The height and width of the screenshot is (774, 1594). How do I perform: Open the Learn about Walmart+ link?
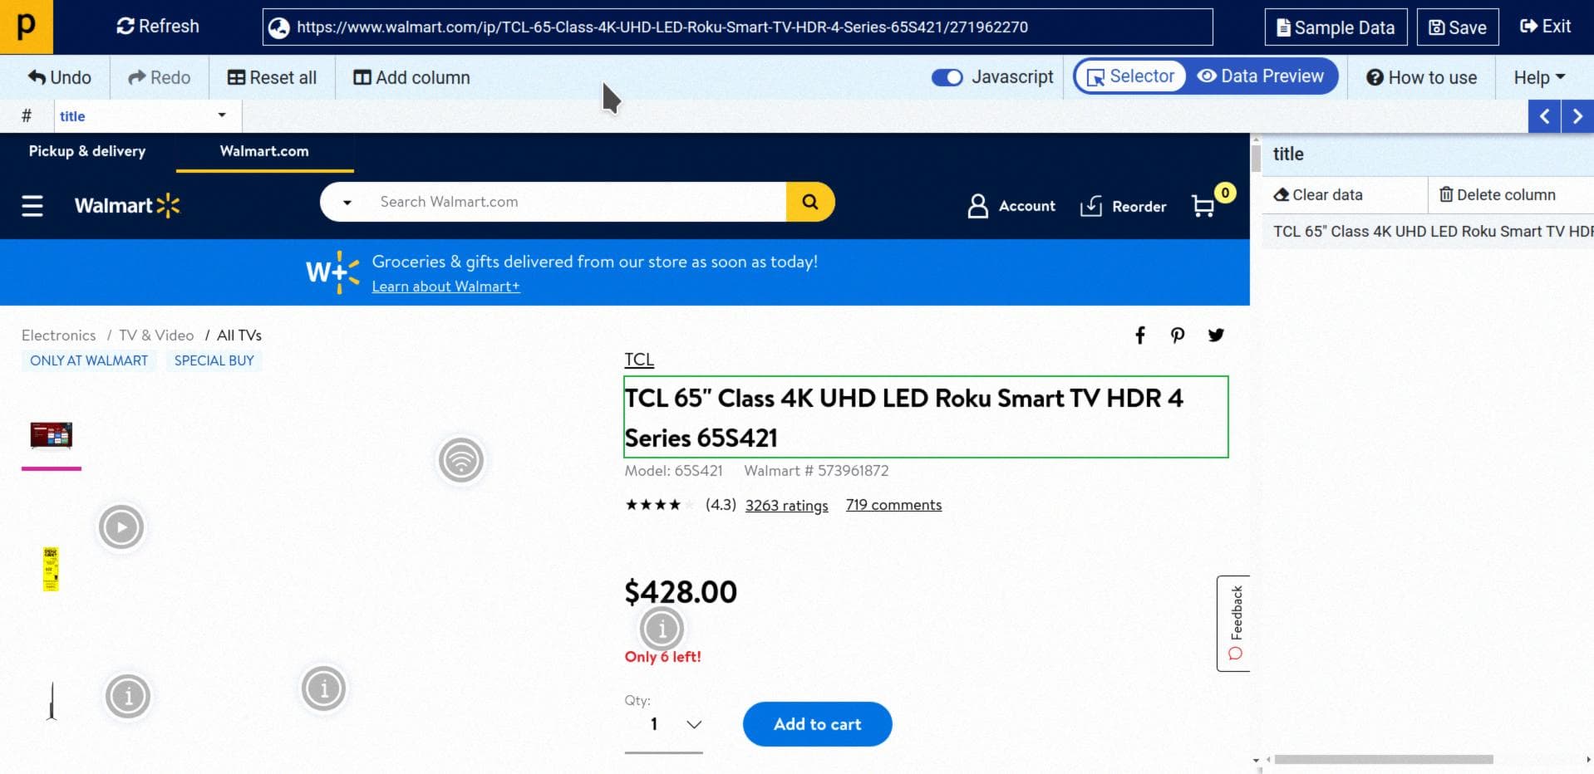pos(445,287)
